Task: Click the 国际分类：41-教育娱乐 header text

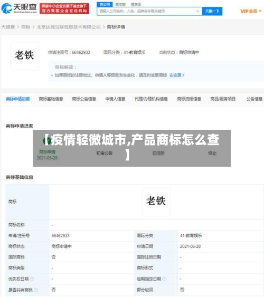Action: (x=124, y=52)
